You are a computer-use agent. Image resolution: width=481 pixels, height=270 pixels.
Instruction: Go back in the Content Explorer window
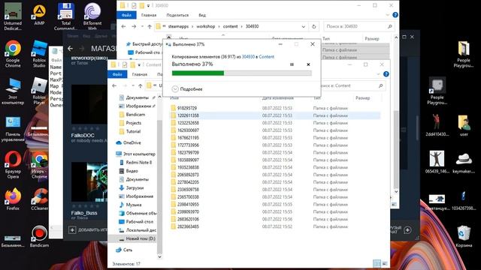(114, 85)
